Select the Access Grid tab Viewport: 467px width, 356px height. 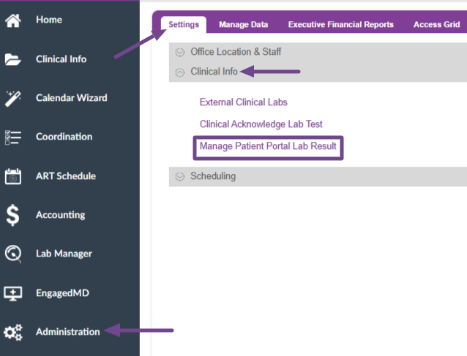(x=436, y=24)
